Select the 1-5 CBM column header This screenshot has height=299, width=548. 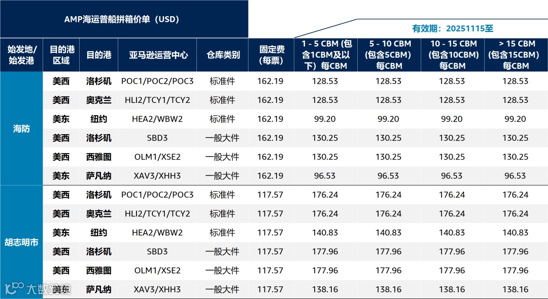(x=326, y=55)
